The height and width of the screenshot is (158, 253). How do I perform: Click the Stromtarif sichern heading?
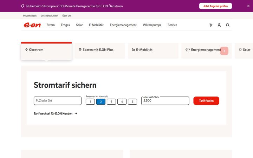tap(65, 85)
